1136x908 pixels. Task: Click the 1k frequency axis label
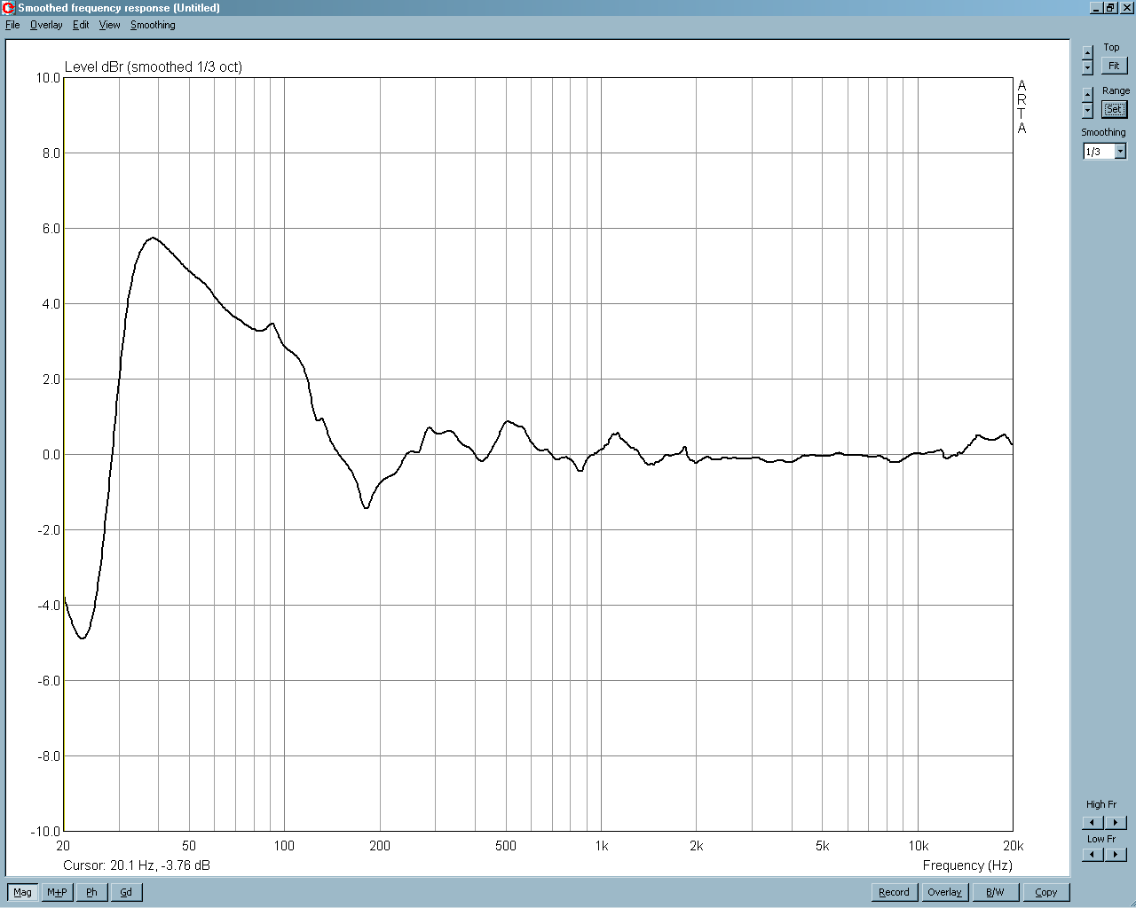602,846
